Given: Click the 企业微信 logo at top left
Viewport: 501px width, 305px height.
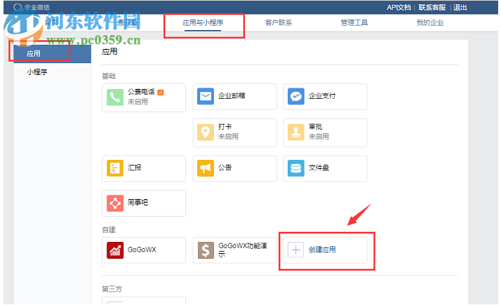Looking at the screenshot, I should [x=32, y=7].
